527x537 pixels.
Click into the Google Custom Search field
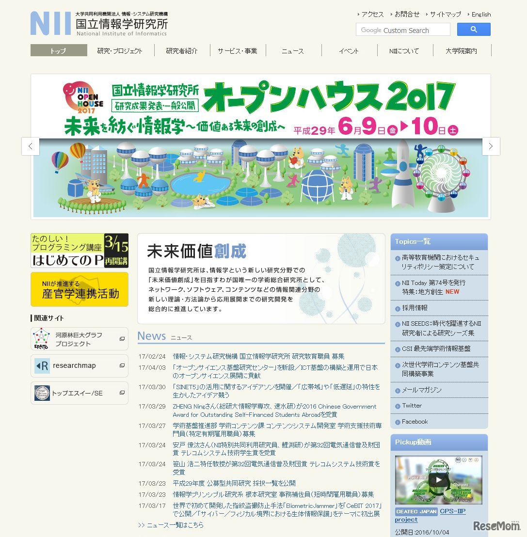point(402,29)
